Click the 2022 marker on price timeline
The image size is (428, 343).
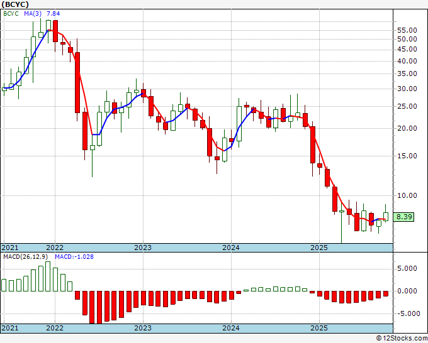coord(55,248)
